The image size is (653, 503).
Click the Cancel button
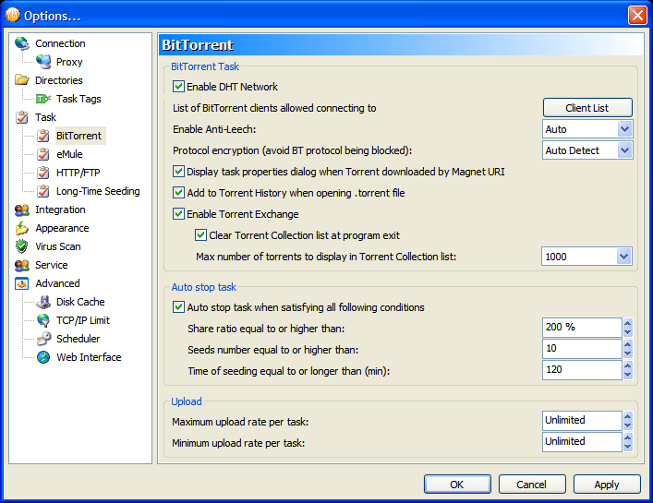532,485
